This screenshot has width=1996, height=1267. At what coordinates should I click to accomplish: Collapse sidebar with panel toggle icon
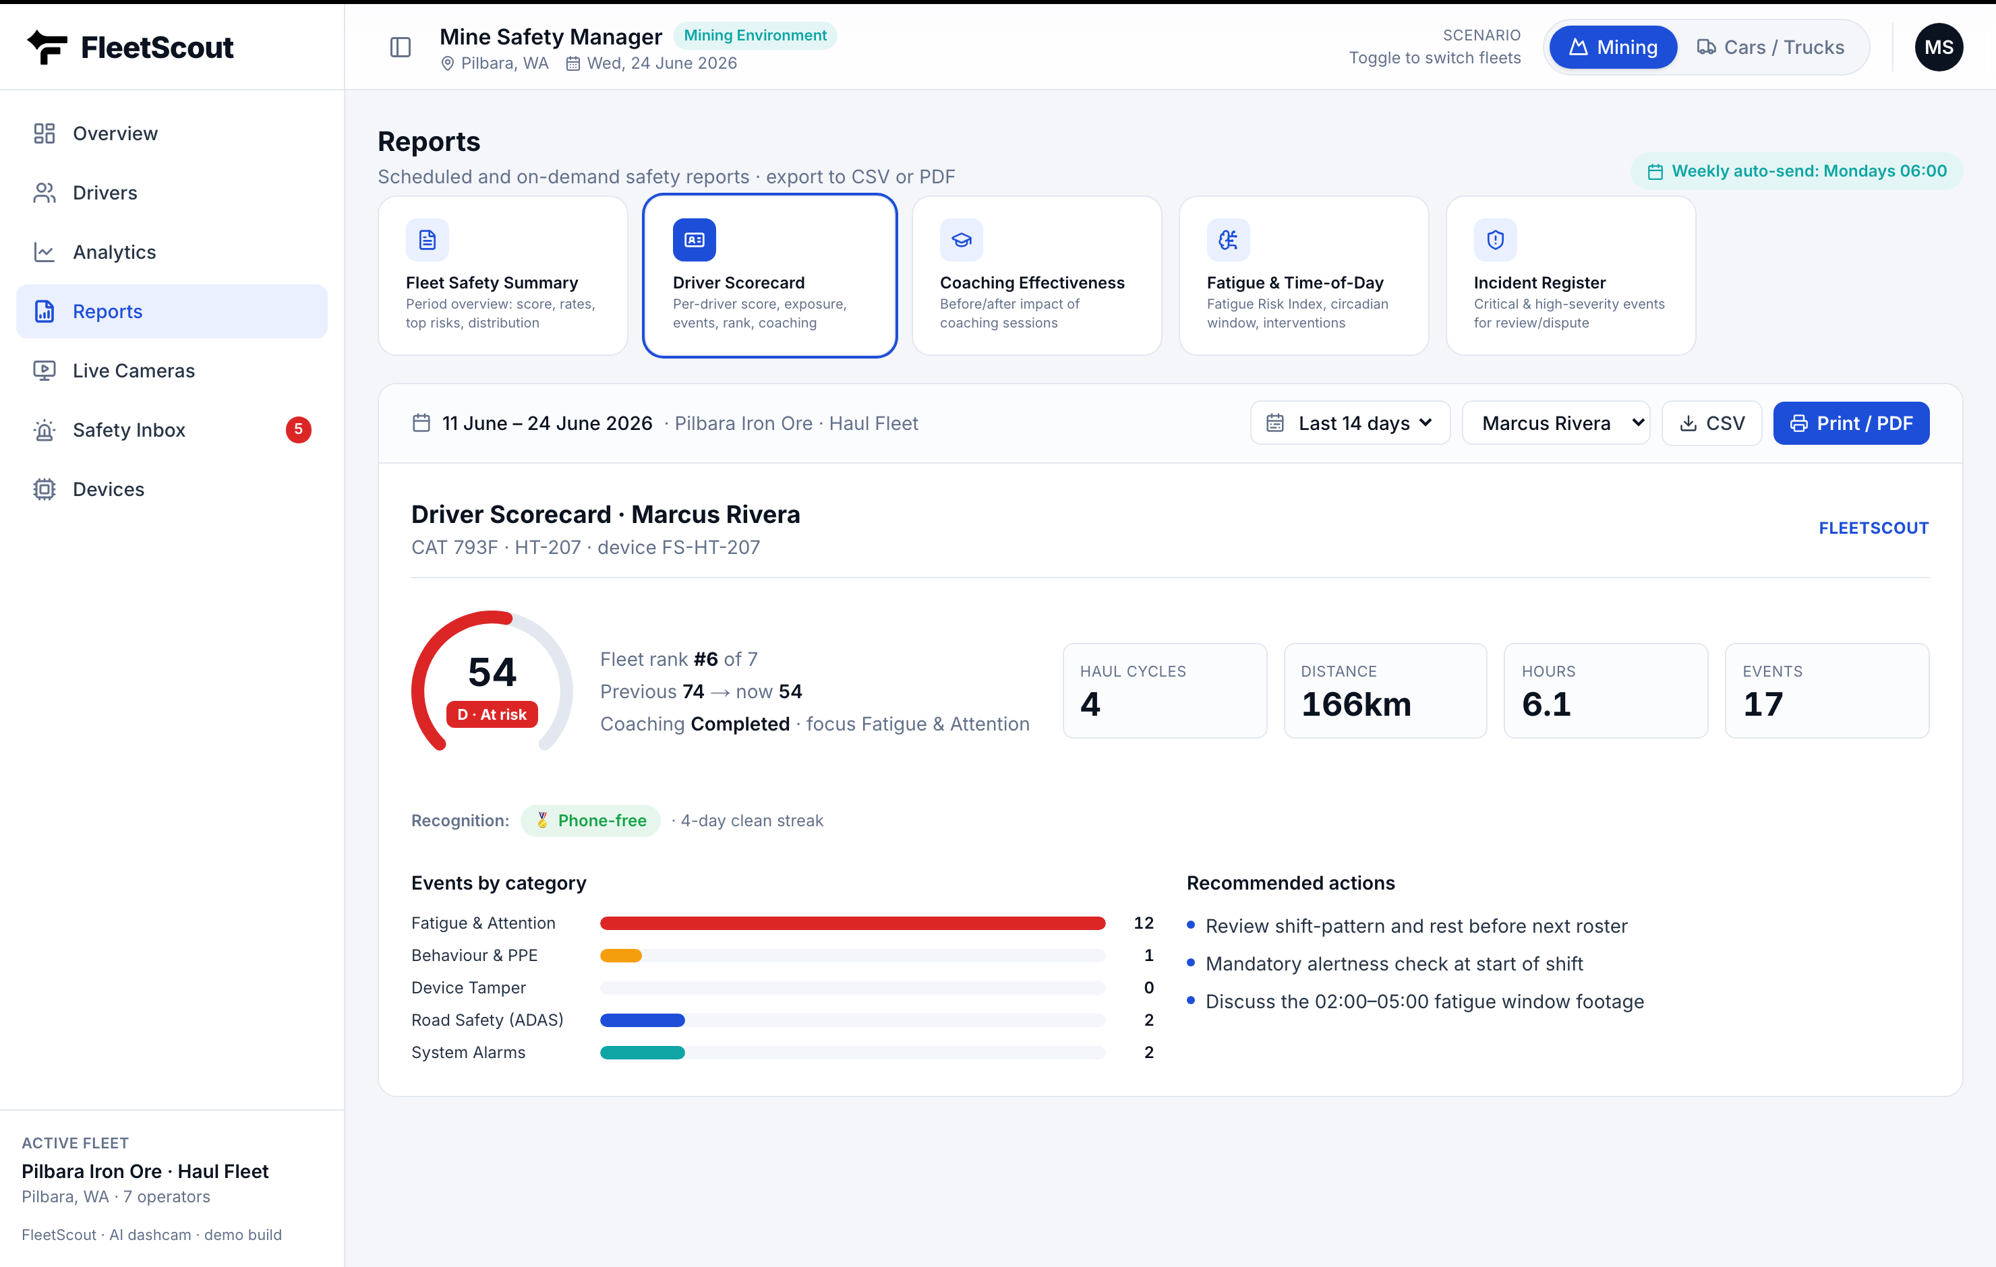[401, 47]
